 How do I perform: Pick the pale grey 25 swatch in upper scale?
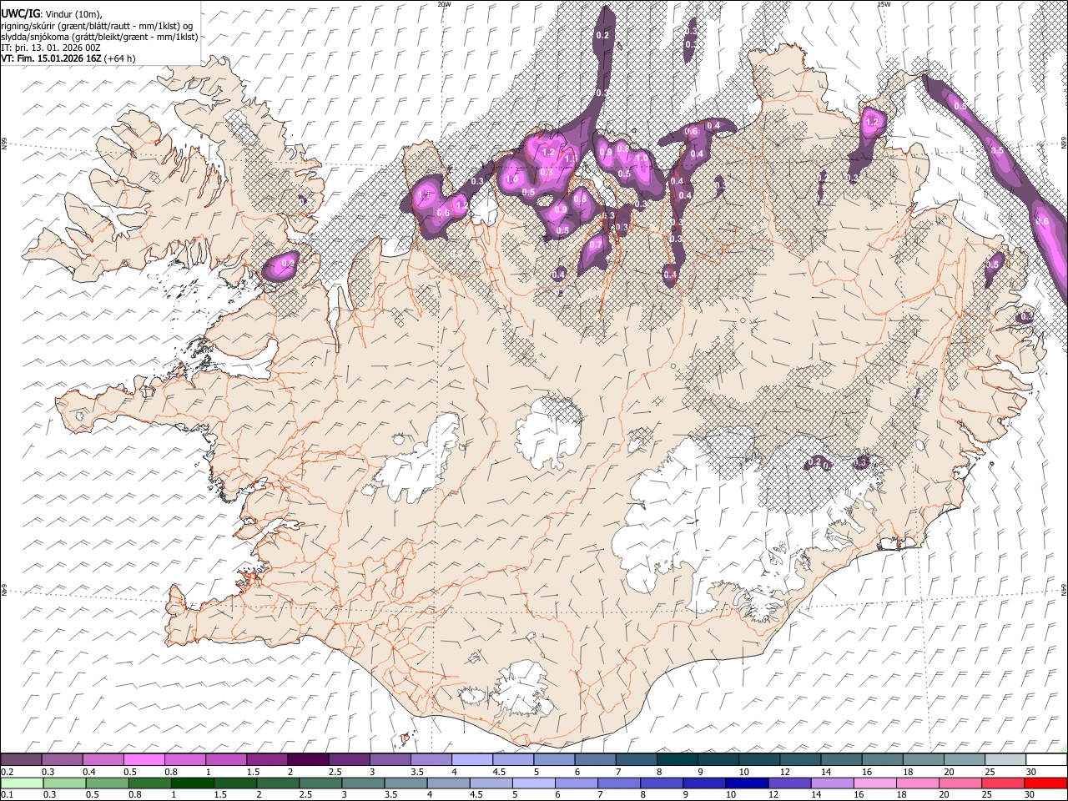[x=1005, y=760]
